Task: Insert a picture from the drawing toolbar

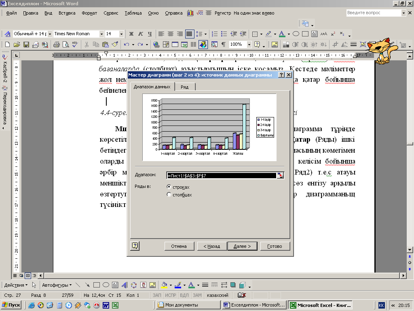Action: tap(152, 285)
